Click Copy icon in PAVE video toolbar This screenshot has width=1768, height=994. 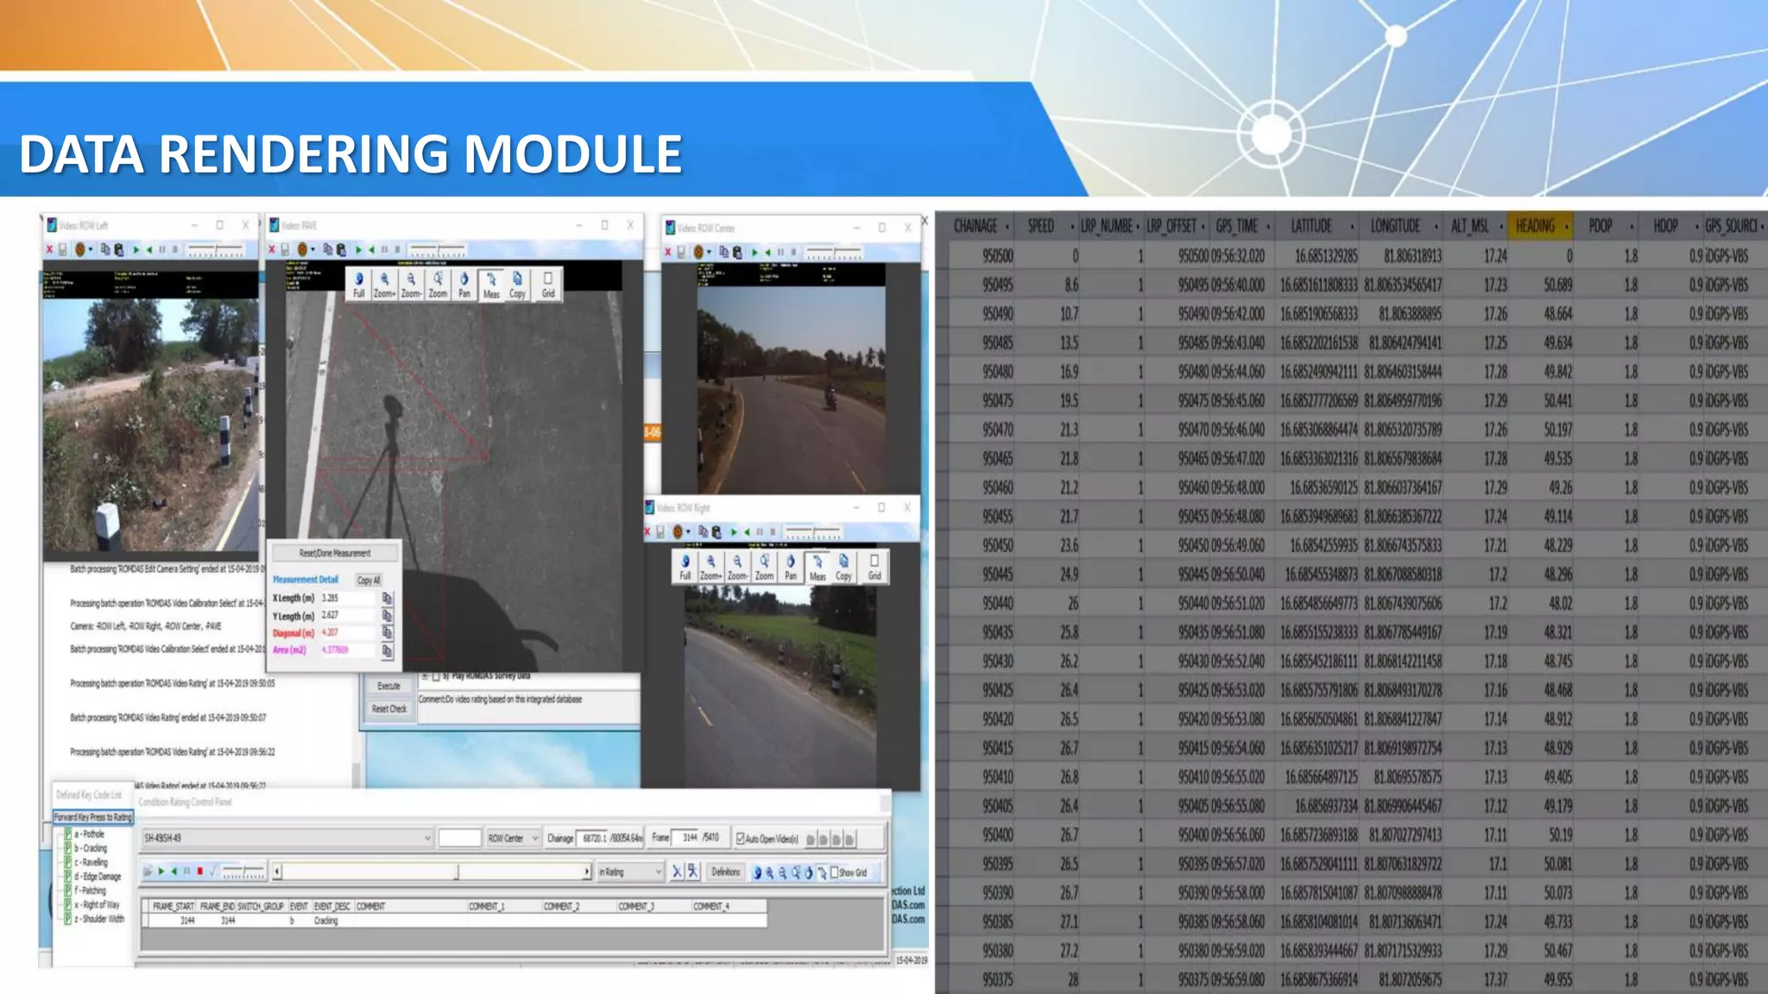(x=517, y=283)
